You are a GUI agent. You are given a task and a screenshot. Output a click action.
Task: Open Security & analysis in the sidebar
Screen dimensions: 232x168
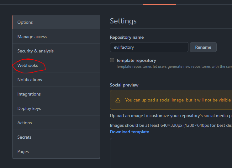pyautogui.click(x=35, y=51)
